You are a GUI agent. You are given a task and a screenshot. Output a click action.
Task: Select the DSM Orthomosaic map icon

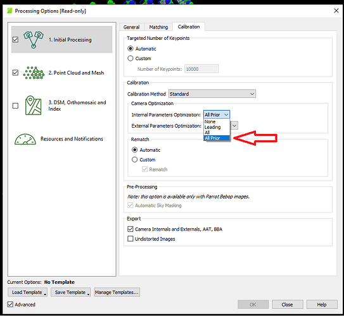tap(33, 106)
